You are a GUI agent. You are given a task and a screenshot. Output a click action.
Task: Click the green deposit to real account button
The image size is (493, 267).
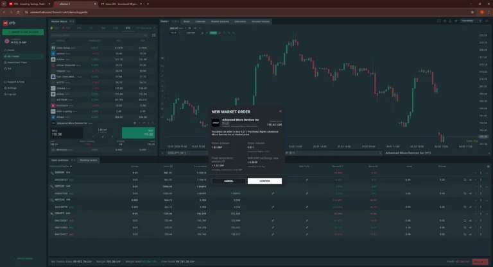(23, 32)
